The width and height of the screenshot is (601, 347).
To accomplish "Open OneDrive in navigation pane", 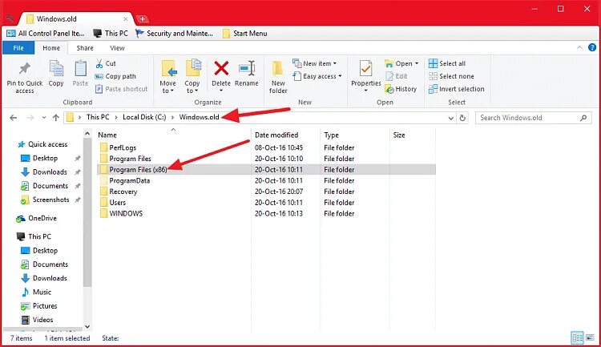I will click(x=37, y=218).
